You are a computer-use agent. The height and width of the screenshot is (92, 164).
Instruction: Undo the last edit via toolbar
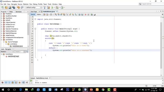[18, 7]
